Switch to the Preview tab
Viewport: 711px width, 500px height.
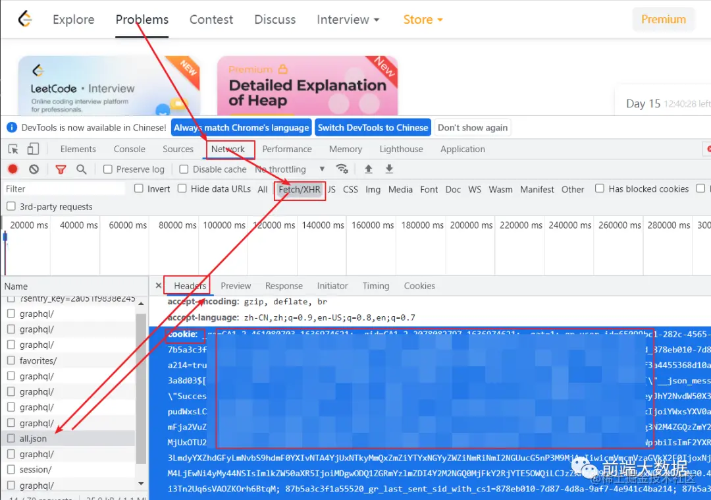[235, 286]
